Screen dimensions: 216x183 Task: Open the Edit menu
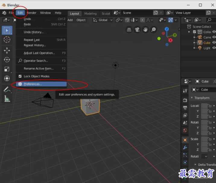click(x=20, y=13)
